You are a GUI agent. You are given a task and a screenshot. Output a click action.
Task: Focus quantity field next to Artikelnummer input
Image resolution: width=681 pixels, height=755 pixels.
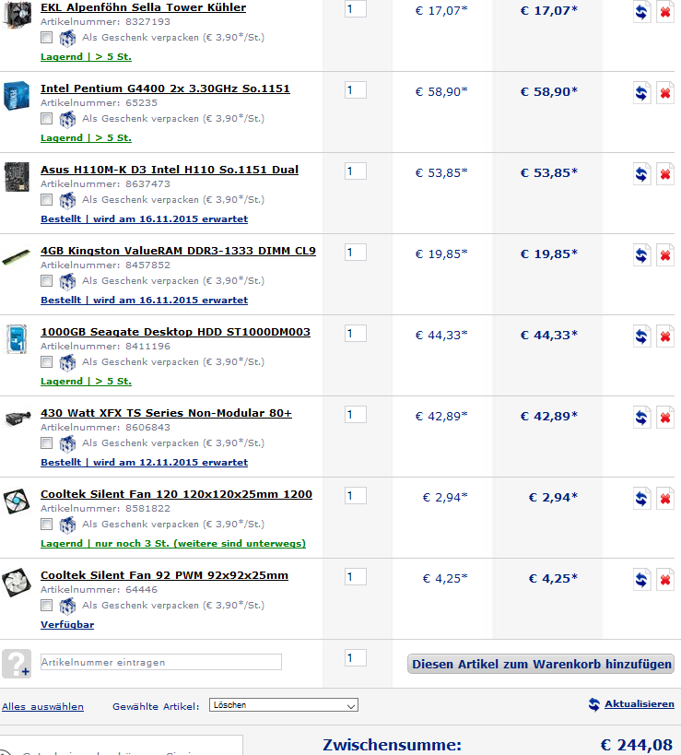coord(355,657)
